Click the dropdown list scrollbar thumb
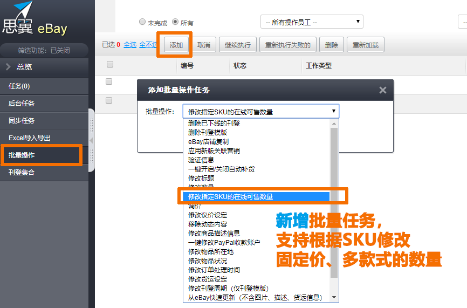Viewport: 467px width, 308px height. coord(334,203)
